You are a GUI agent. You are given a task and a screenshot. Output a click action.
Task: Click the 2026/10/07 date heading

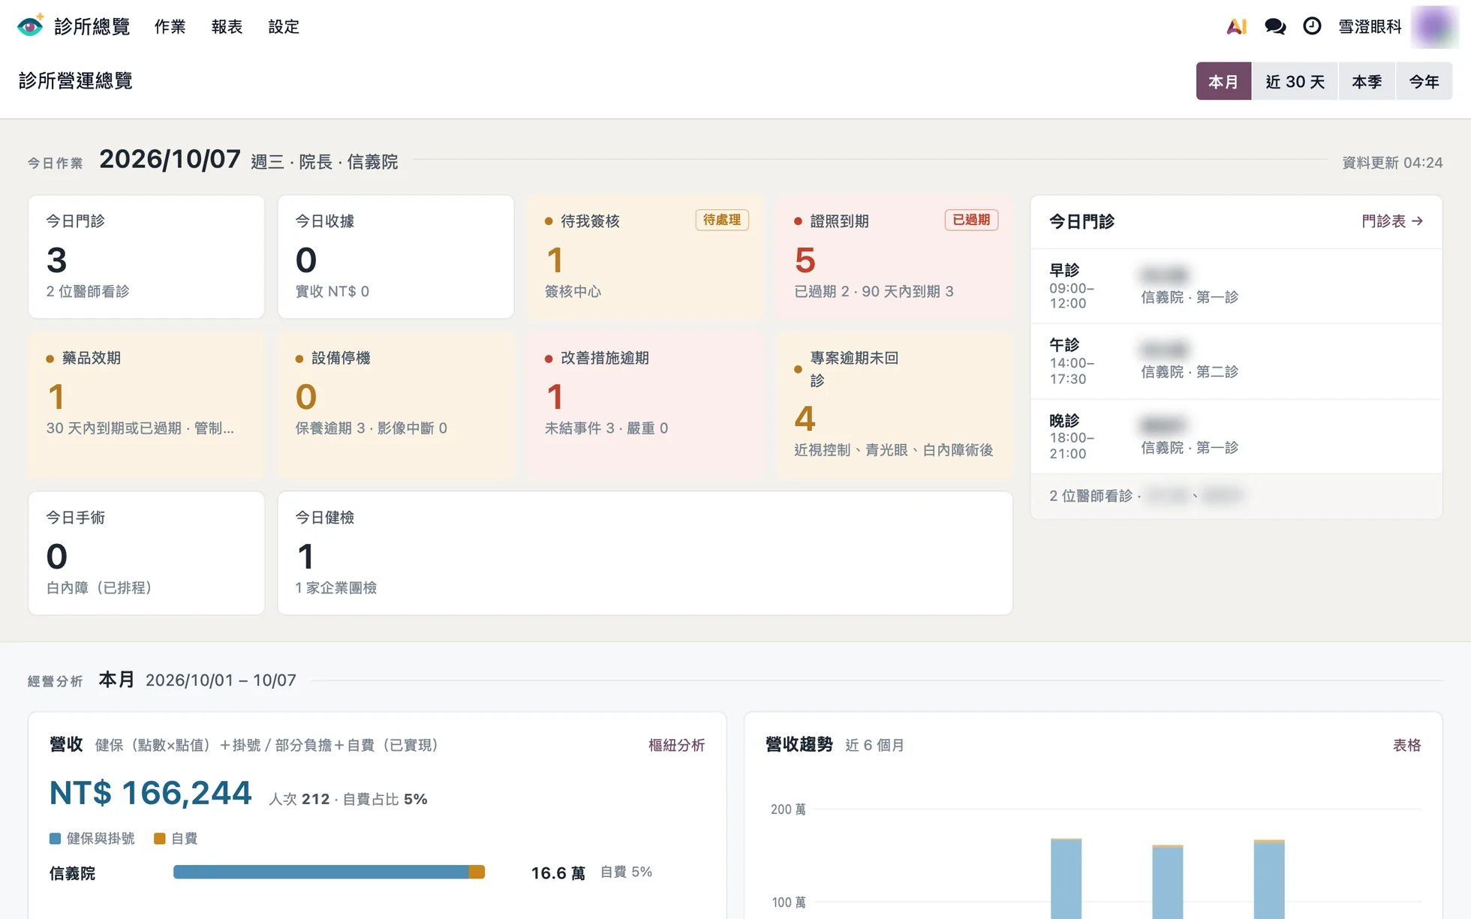point(170,159)
